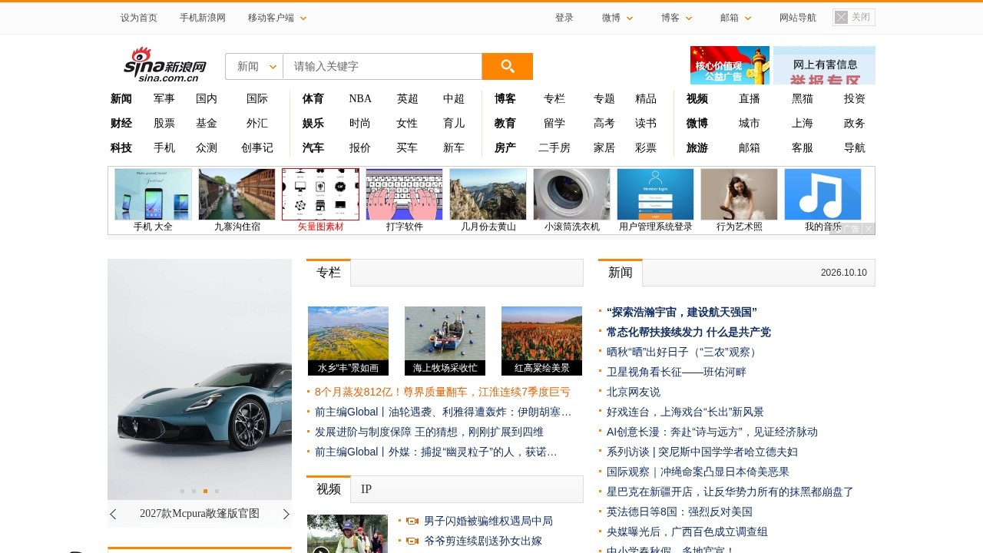Focus the 请输入关键字 search field
Screen dimensions: 983x553
382,66
